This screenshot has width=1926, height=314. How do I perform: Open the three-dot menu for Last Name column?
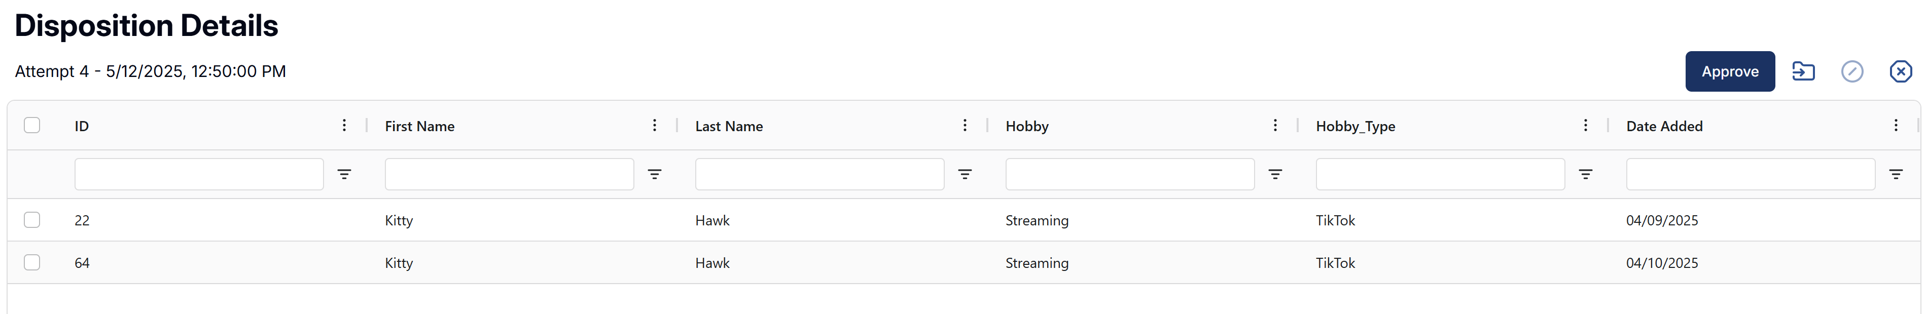965,125
